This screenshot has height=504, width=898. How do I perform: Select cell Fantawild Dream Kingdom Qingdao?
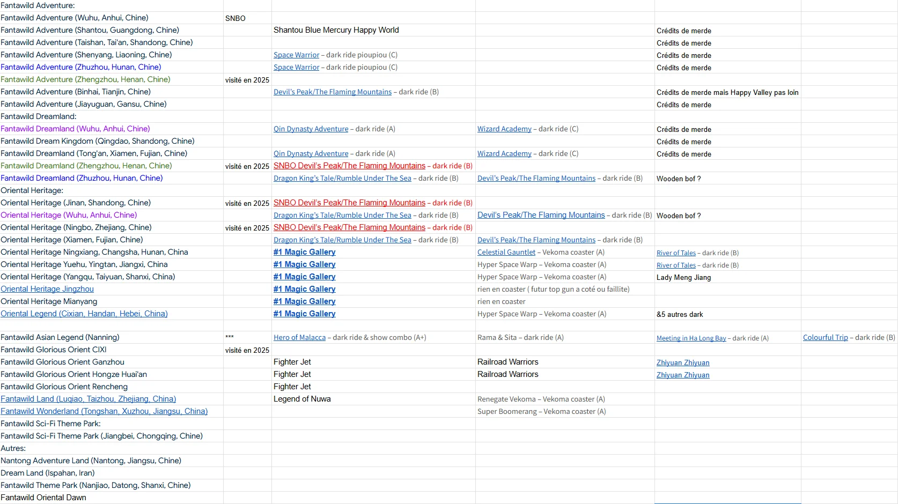[x=112, y=141]
